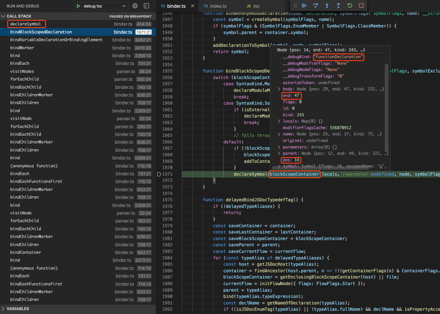Stop the debugging session
Viewport: 440px width, 314px height.
pos(361,6)
